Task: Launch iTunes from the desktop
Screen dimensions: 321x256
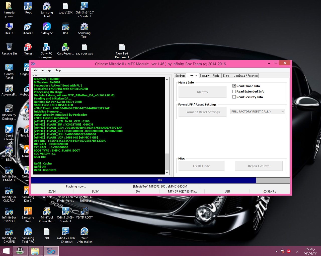Action: [x=28, y=49]
